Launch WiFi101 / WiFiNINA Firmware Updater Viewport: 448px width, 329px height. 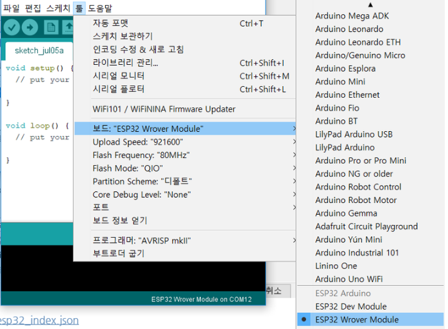[x=185, y=109]
